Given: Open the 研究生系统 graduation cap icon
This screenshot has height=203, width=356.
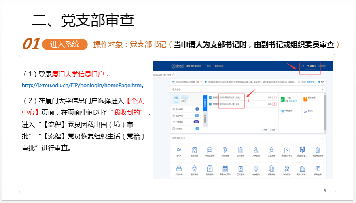Looking at the screenshot, I should (x=210, y=150).
